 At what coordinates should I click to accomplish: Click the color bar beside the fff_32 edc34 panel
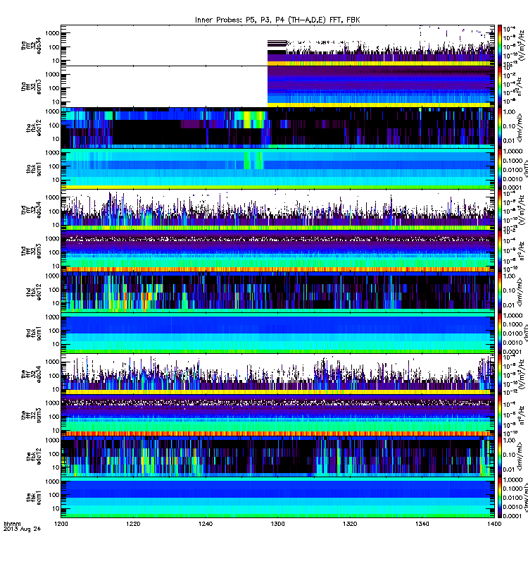coord(500,374)
